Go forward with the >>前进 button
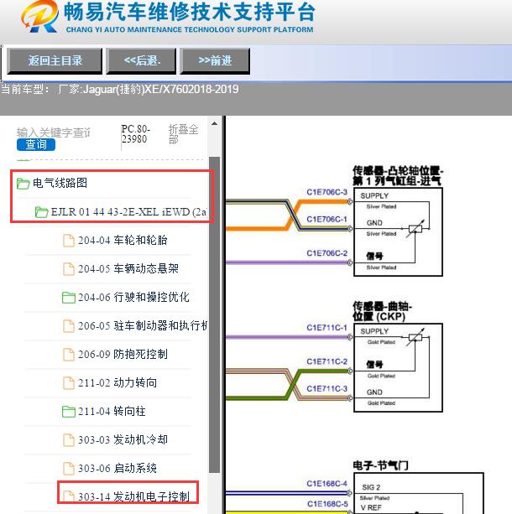The width and height of the screenshot is (512, 514). coord(215,60)
